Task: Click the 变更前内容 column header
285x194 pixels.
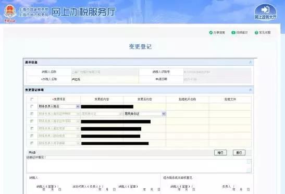Action: click(x=102, y=100)
